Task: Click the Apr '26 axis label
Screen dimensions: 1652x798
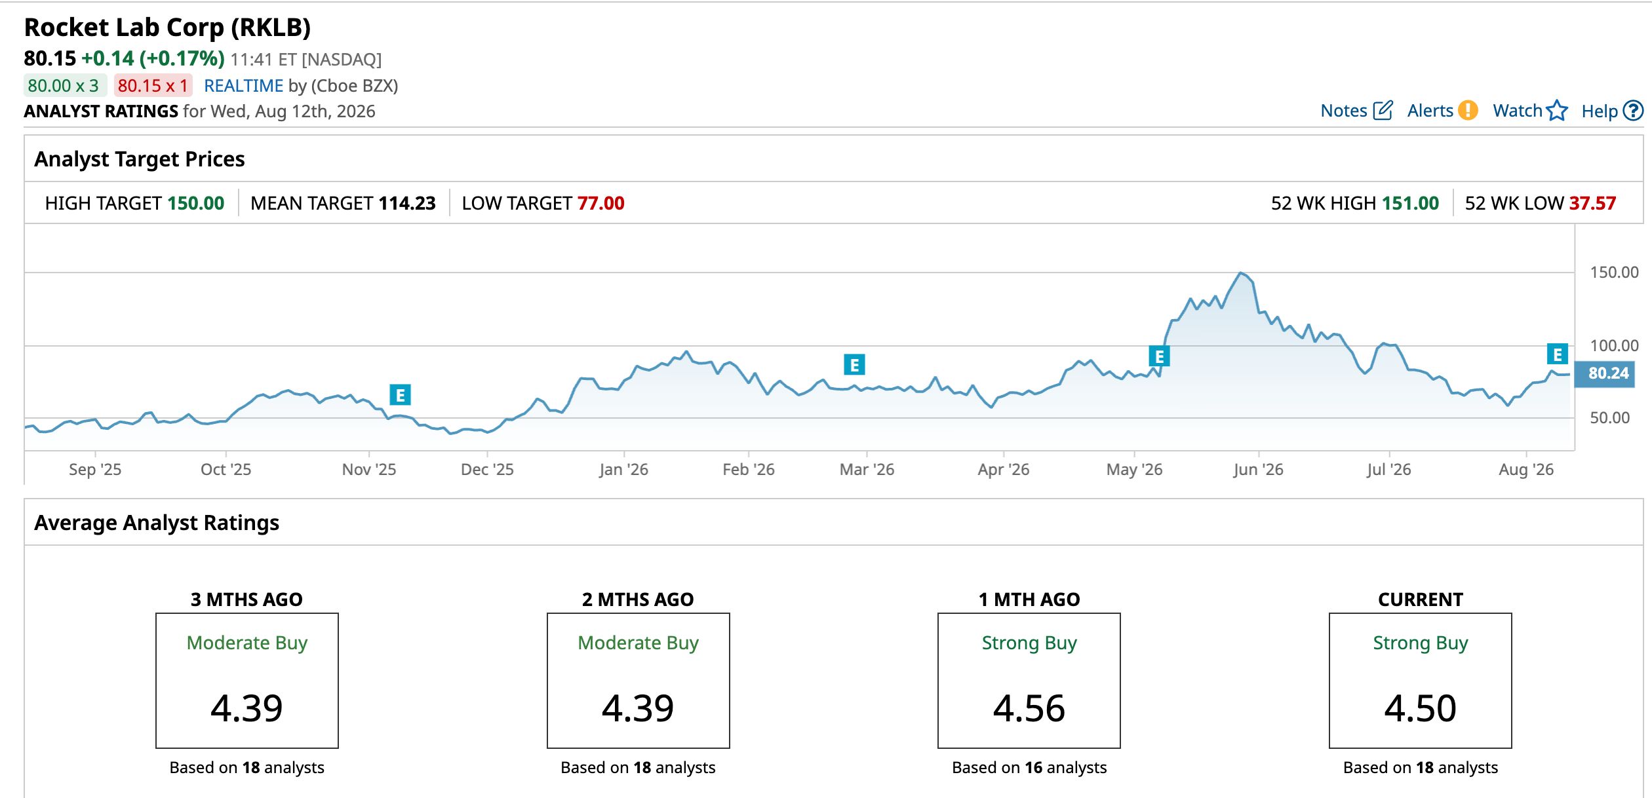Action: [1004, 470]
